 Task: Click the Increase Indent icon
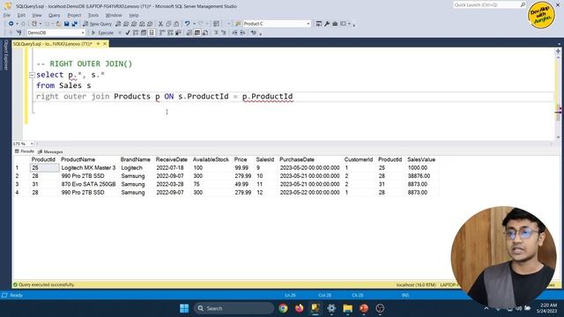tap(243, 33)
